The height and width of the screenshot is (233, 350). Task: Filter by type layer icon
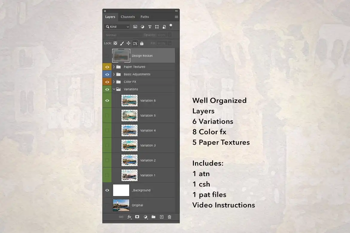click(150, 27)
